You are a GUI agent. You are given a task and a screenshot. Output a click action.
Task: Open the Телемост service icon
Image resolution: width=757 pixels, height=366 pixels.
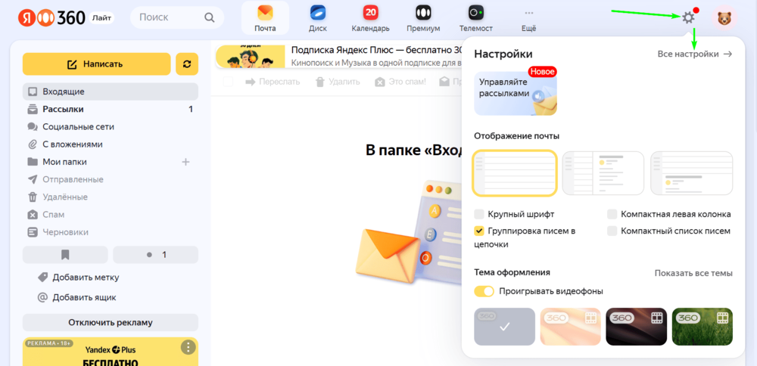(476, 18)
